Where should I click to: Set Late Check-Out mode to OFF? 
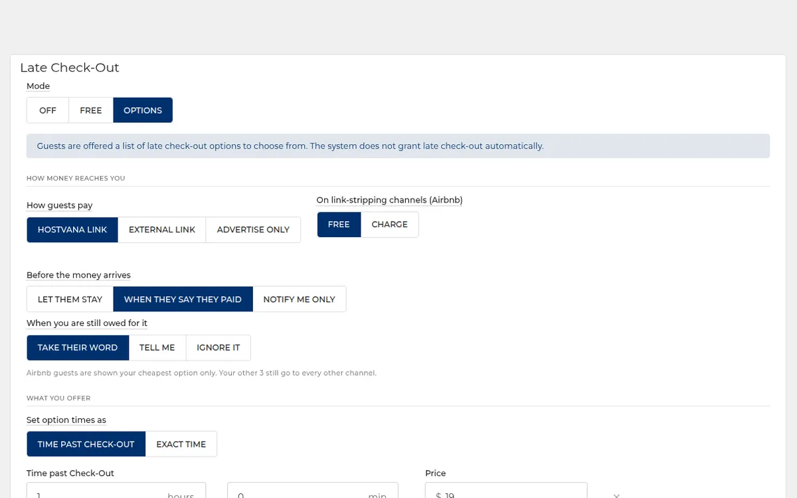(x=48, y=110)
